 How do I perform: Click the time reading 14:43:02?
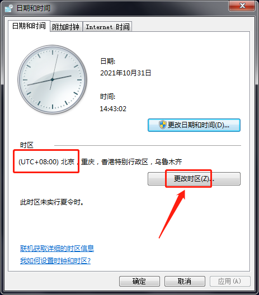tap(113, 109)
